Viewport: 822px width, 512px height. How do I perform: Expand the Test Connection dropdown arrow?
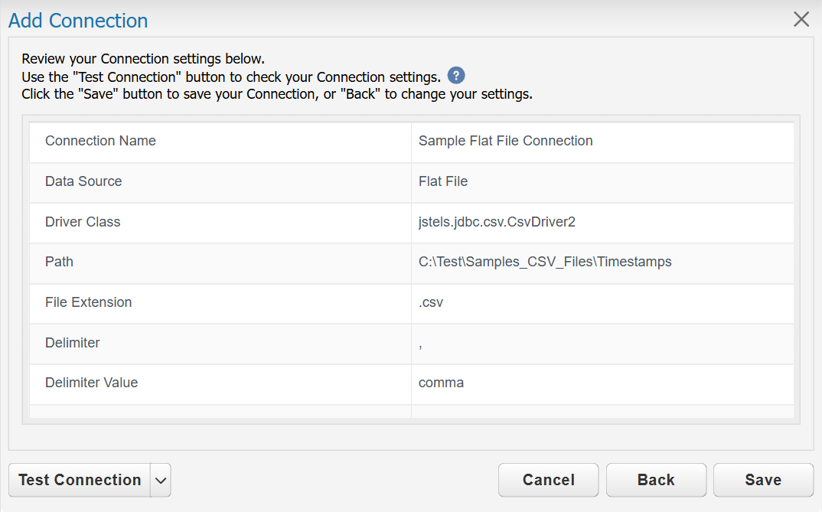click(161, 480)
